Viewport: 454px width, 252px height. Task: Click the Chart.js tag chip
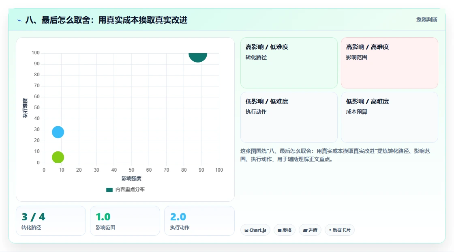pyautogui.click(x=255, y=230)
